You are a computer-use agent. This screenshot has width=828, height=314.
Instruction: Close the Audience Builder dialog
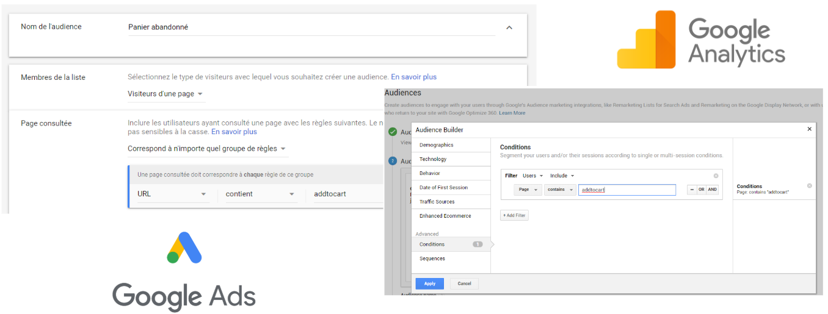(x=810, y=129)
